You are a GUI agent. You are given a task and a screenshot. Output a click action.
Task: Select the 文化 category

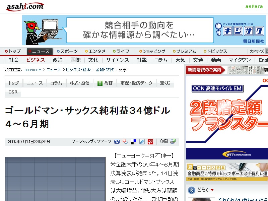click(93, 60)
